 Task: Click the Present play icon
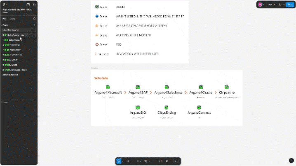[x=280, y=5]
